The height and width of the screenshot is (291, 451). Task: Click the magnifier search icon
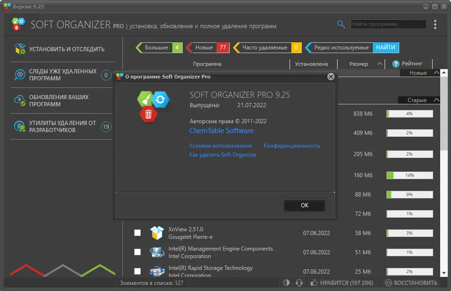[341, 24]
